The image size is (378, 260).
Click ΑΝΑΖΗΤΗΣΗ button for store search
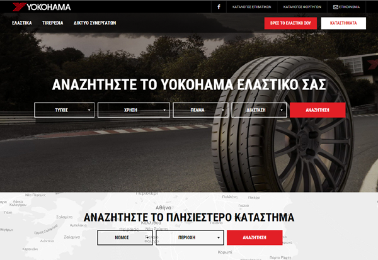pos(255,237)
